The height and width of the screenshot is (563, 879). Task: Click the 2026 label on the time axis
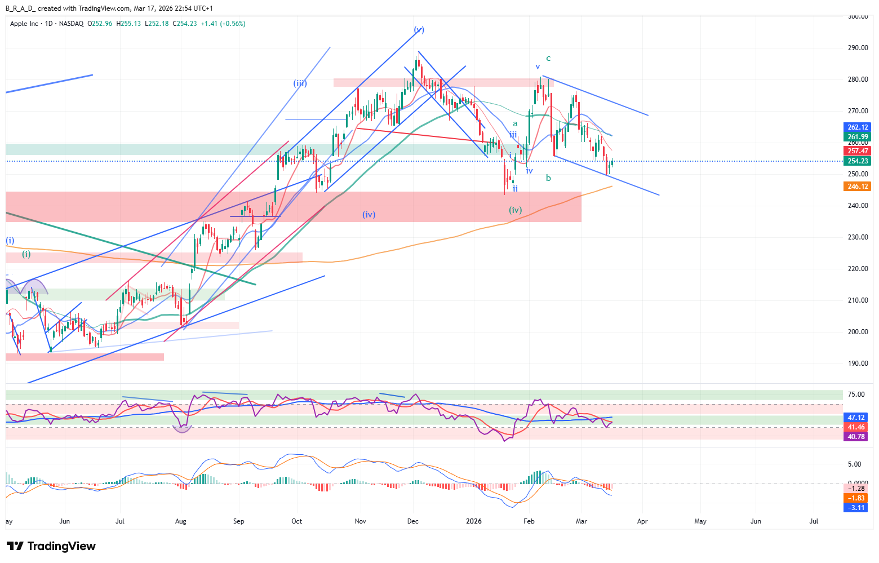[x=474, y=521]
